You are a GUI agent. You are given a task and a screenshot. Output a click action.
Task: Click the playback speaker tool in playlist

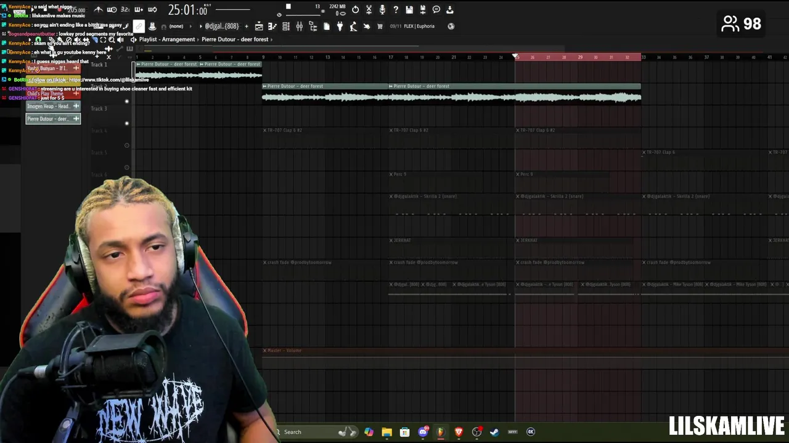point(120,39)
